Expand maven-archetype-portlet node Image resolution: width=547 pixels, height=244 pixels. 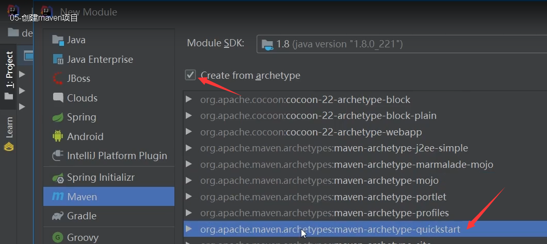pyautogui.click(x=189, y=197)
